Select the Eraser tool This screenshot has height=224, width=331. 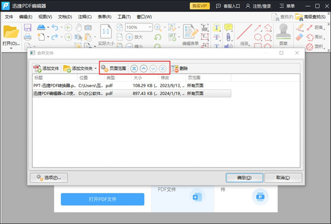pyautogui.click(x=300, y=37)
